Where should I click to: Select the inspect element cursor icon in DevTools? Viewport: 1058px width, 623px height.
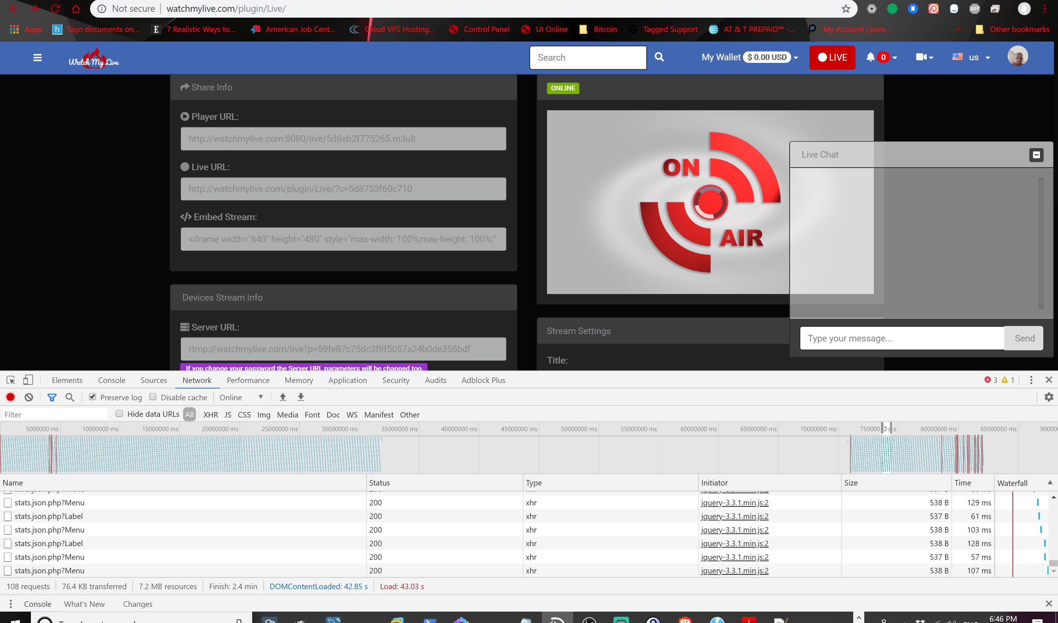tap(10, 380)
